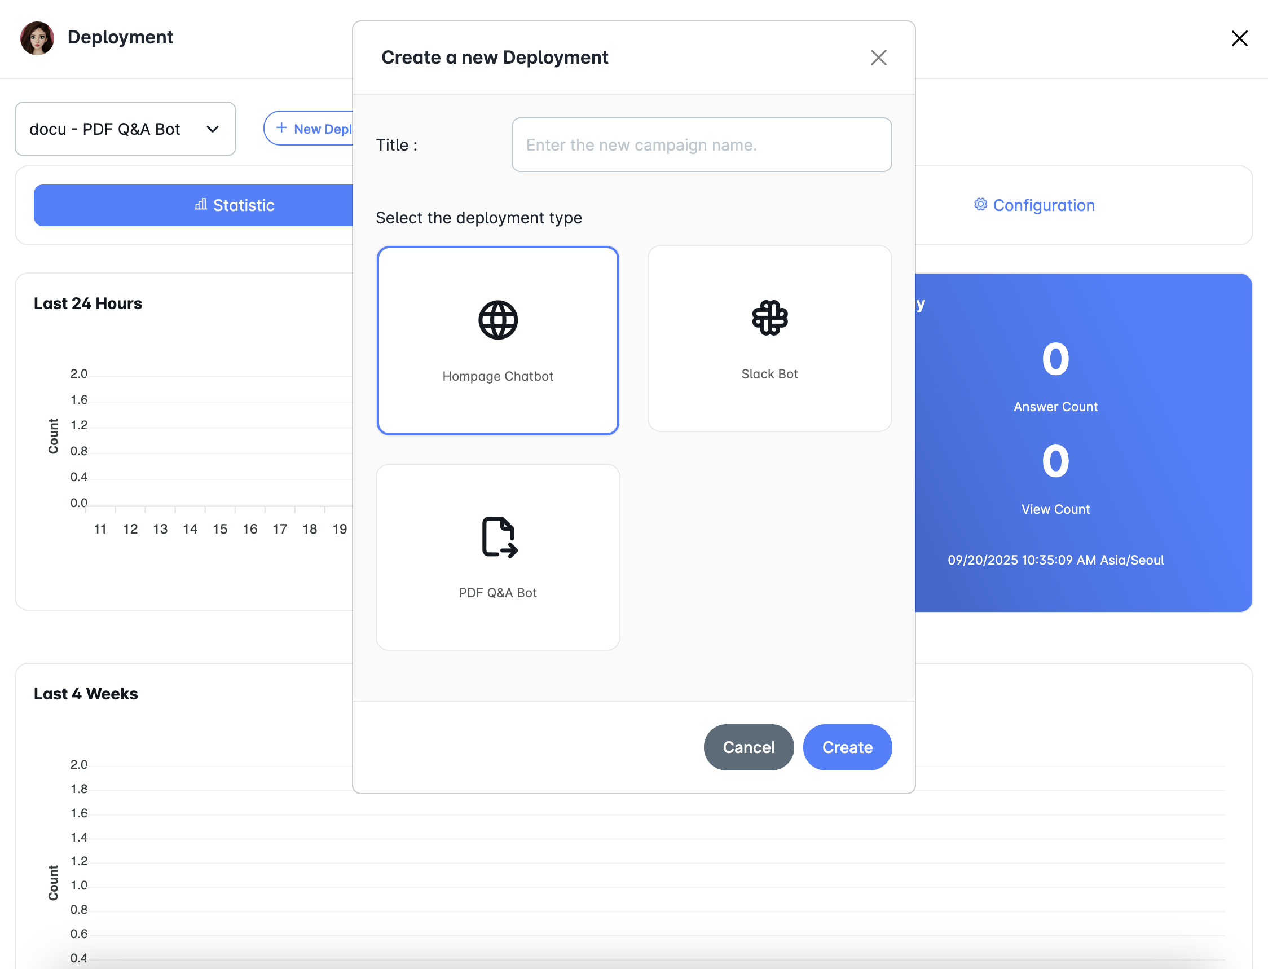Click the Answer Count value in blue card
This screenshot has width=1268, height=969.
1055,360
